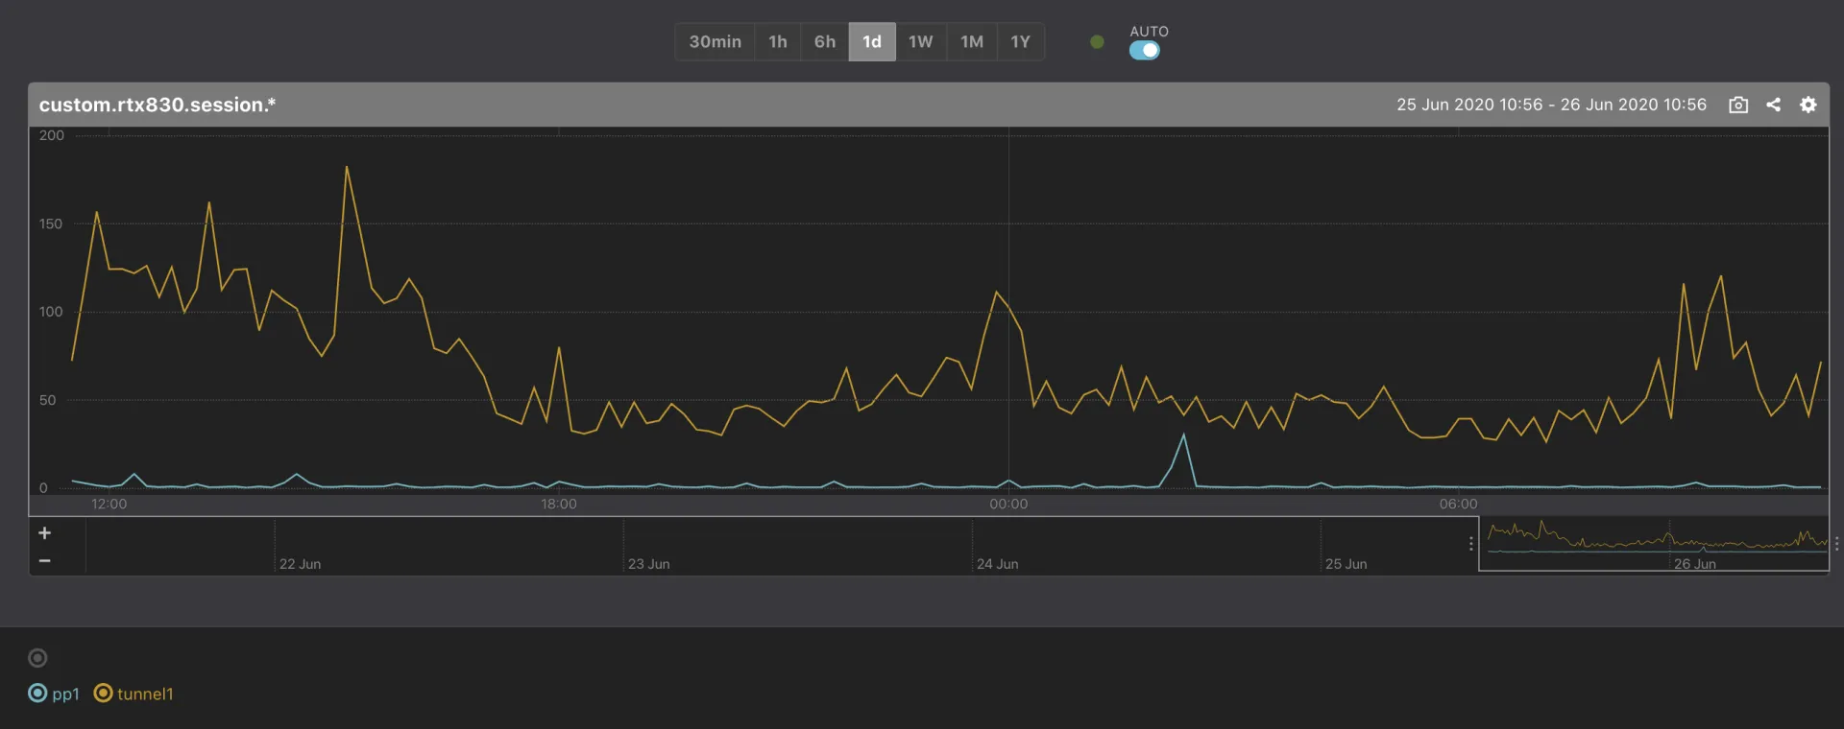Image resolution: width=1844 pixels, height=729 pixels.
Task: Grab the right navigator range handle
Action: pyautogui.click(x=1835, y=544)
